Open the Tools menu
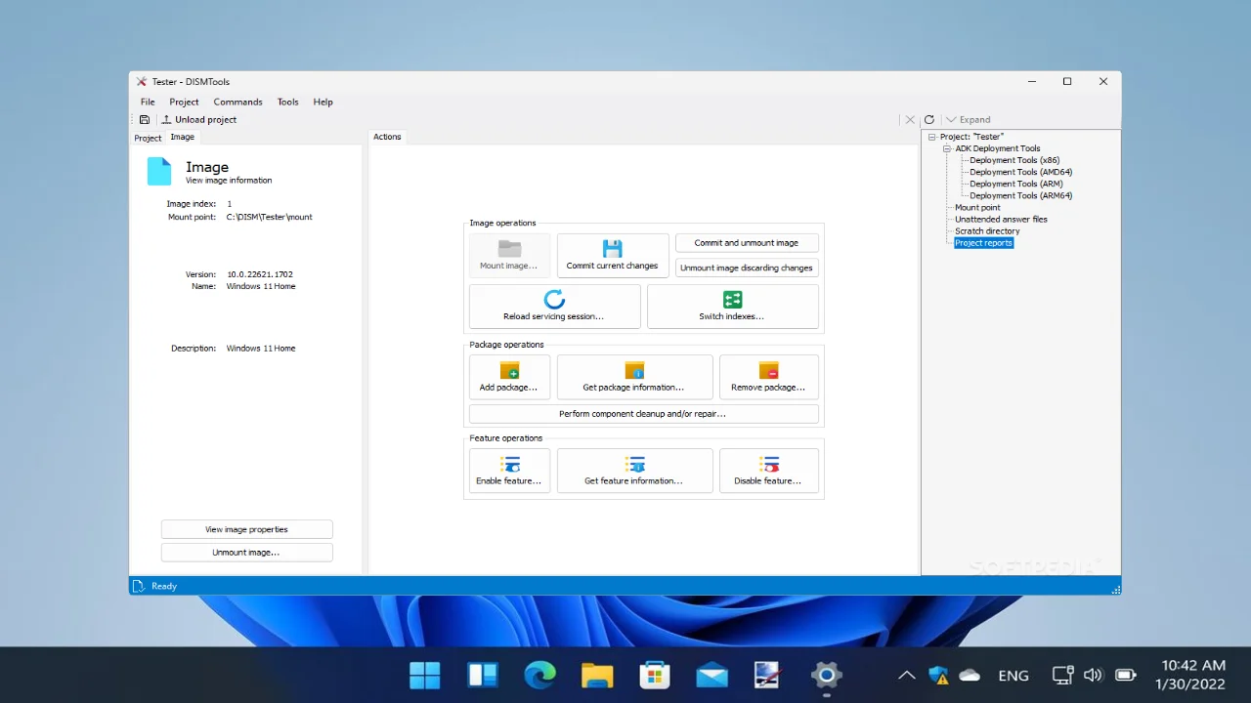 287,102
